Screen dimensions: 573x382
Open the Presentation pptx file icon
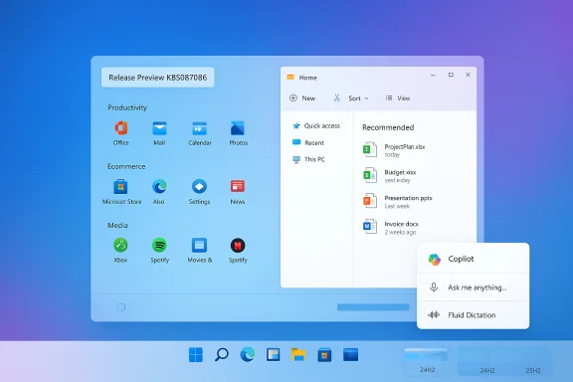(370, 201)
